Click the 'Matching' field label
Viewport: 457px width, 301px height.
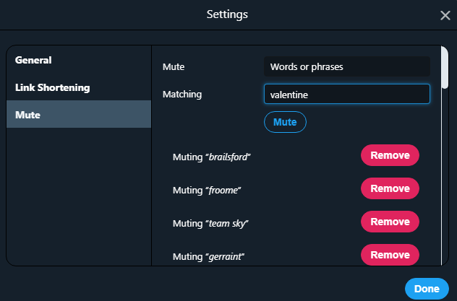(182, 94)
